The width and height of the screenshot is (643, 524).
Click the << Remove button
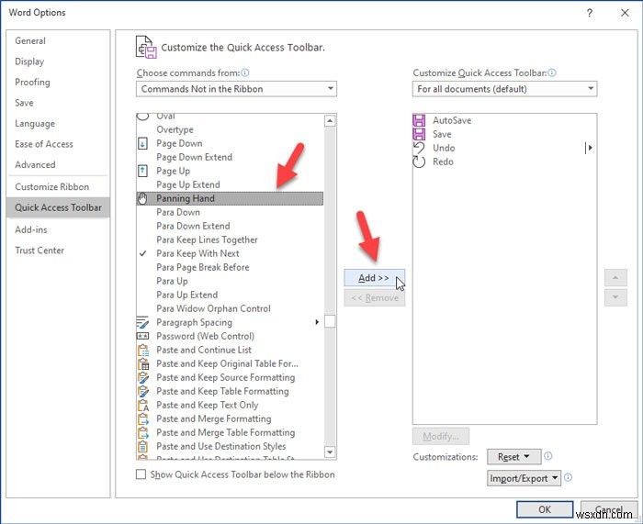tap(375, 298)
